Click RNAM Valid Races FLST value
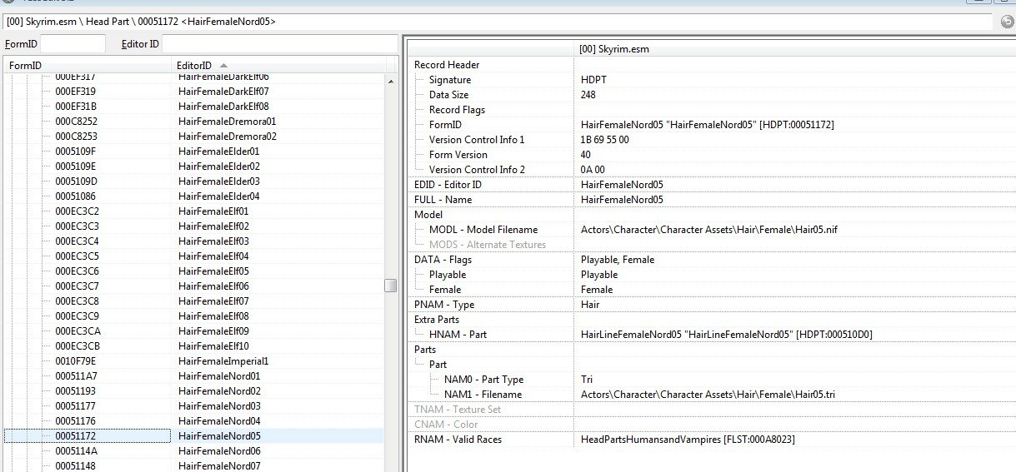The image size is (1016, 472). [x=688, y=440]
